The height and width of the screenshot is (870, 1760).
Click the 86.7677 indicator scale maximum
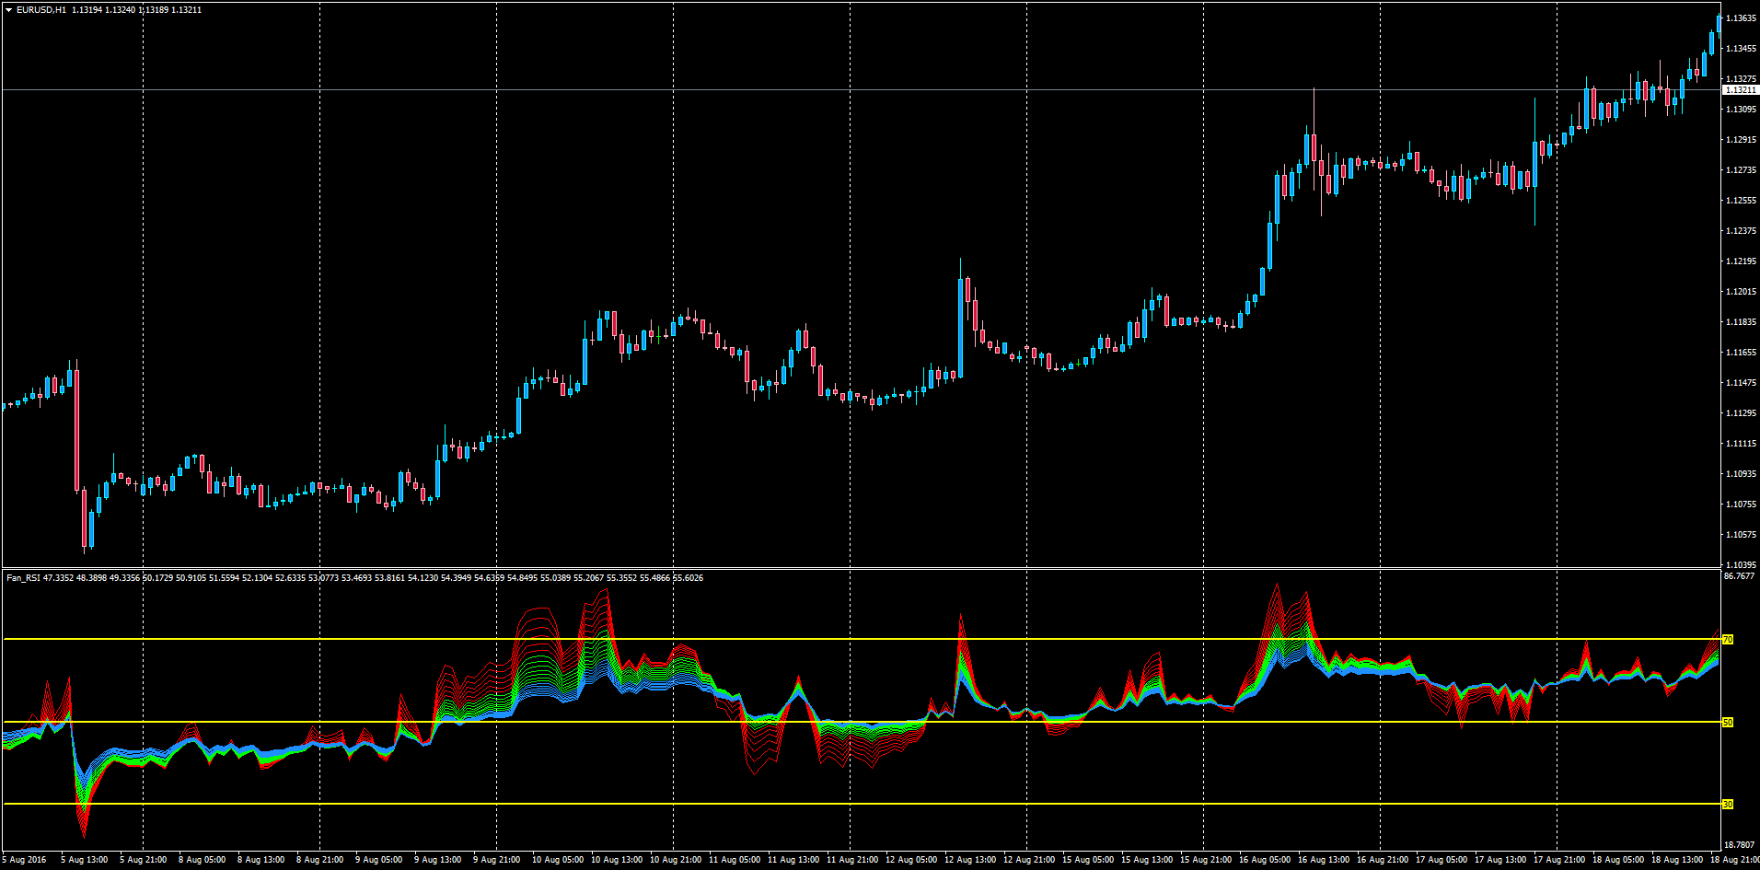click(x=1739, y=576)
